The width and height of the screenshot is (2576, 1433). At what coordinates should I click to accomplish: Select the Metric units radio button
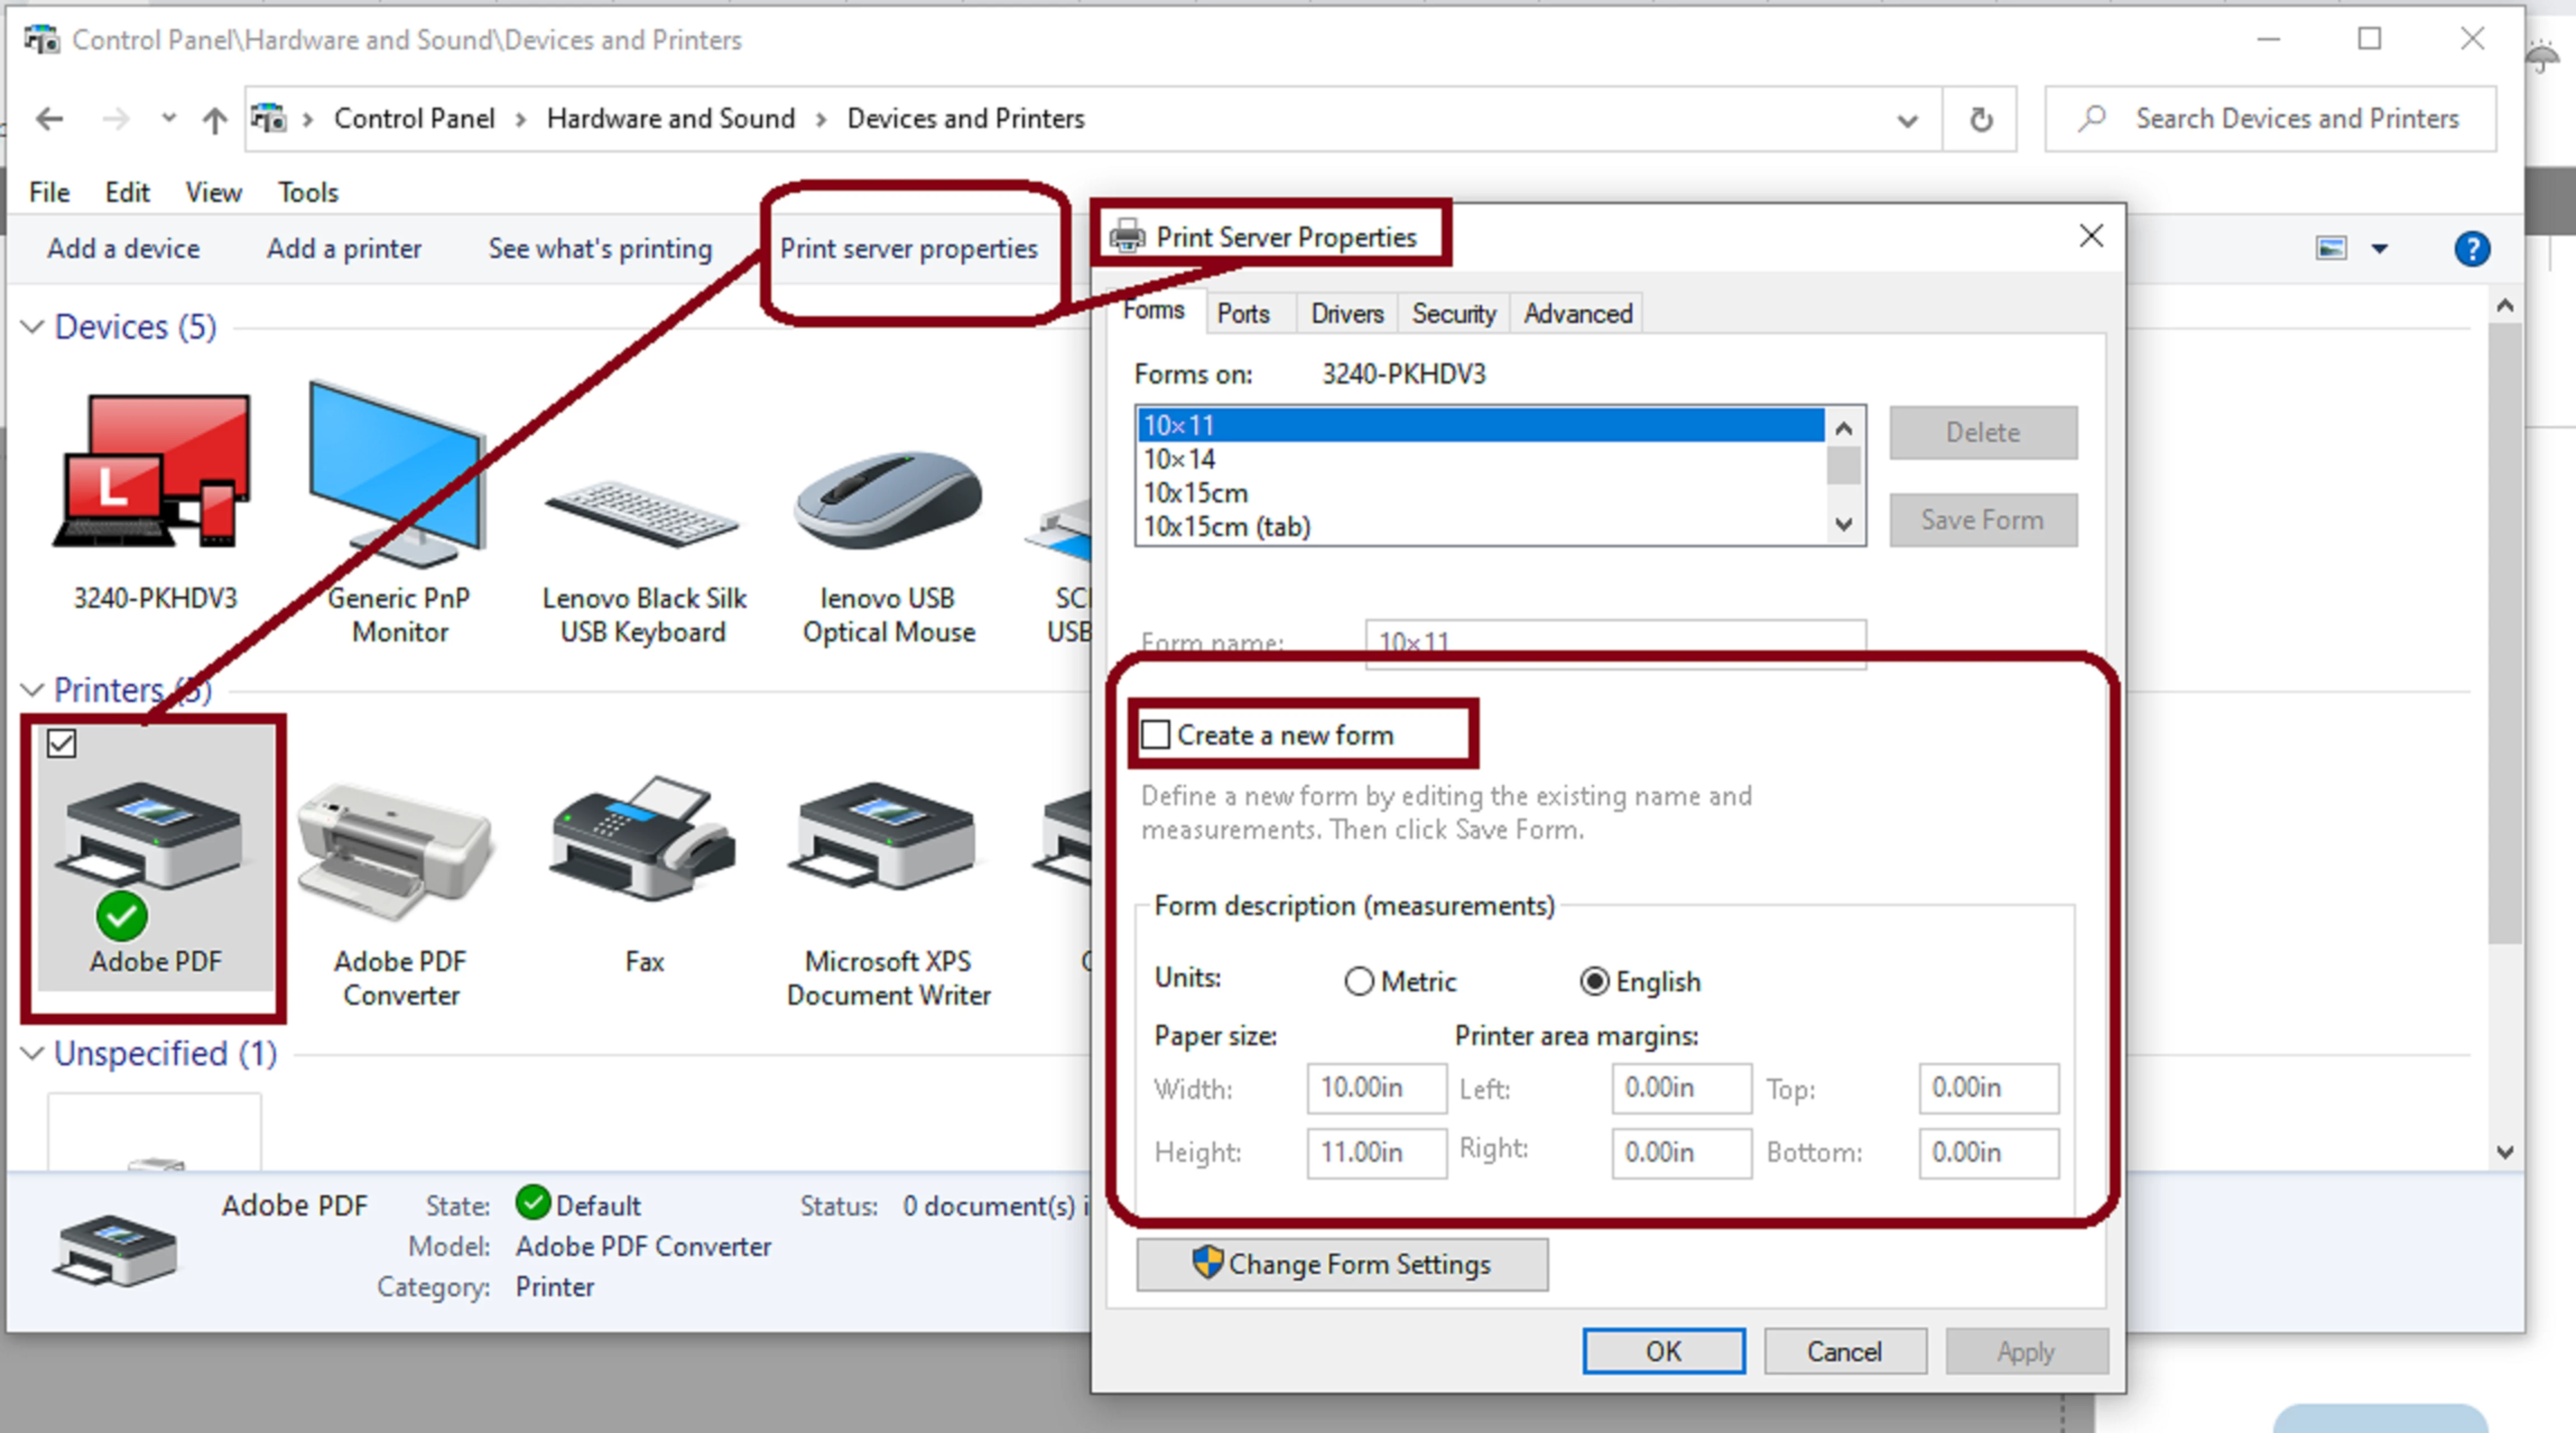[x=1359, y=982]
